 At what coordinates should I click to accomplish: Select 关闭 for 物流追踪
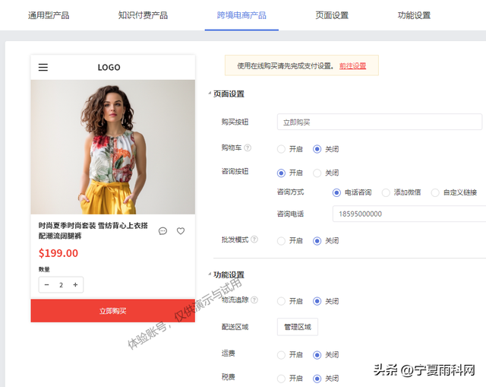(x=317, y=301)
